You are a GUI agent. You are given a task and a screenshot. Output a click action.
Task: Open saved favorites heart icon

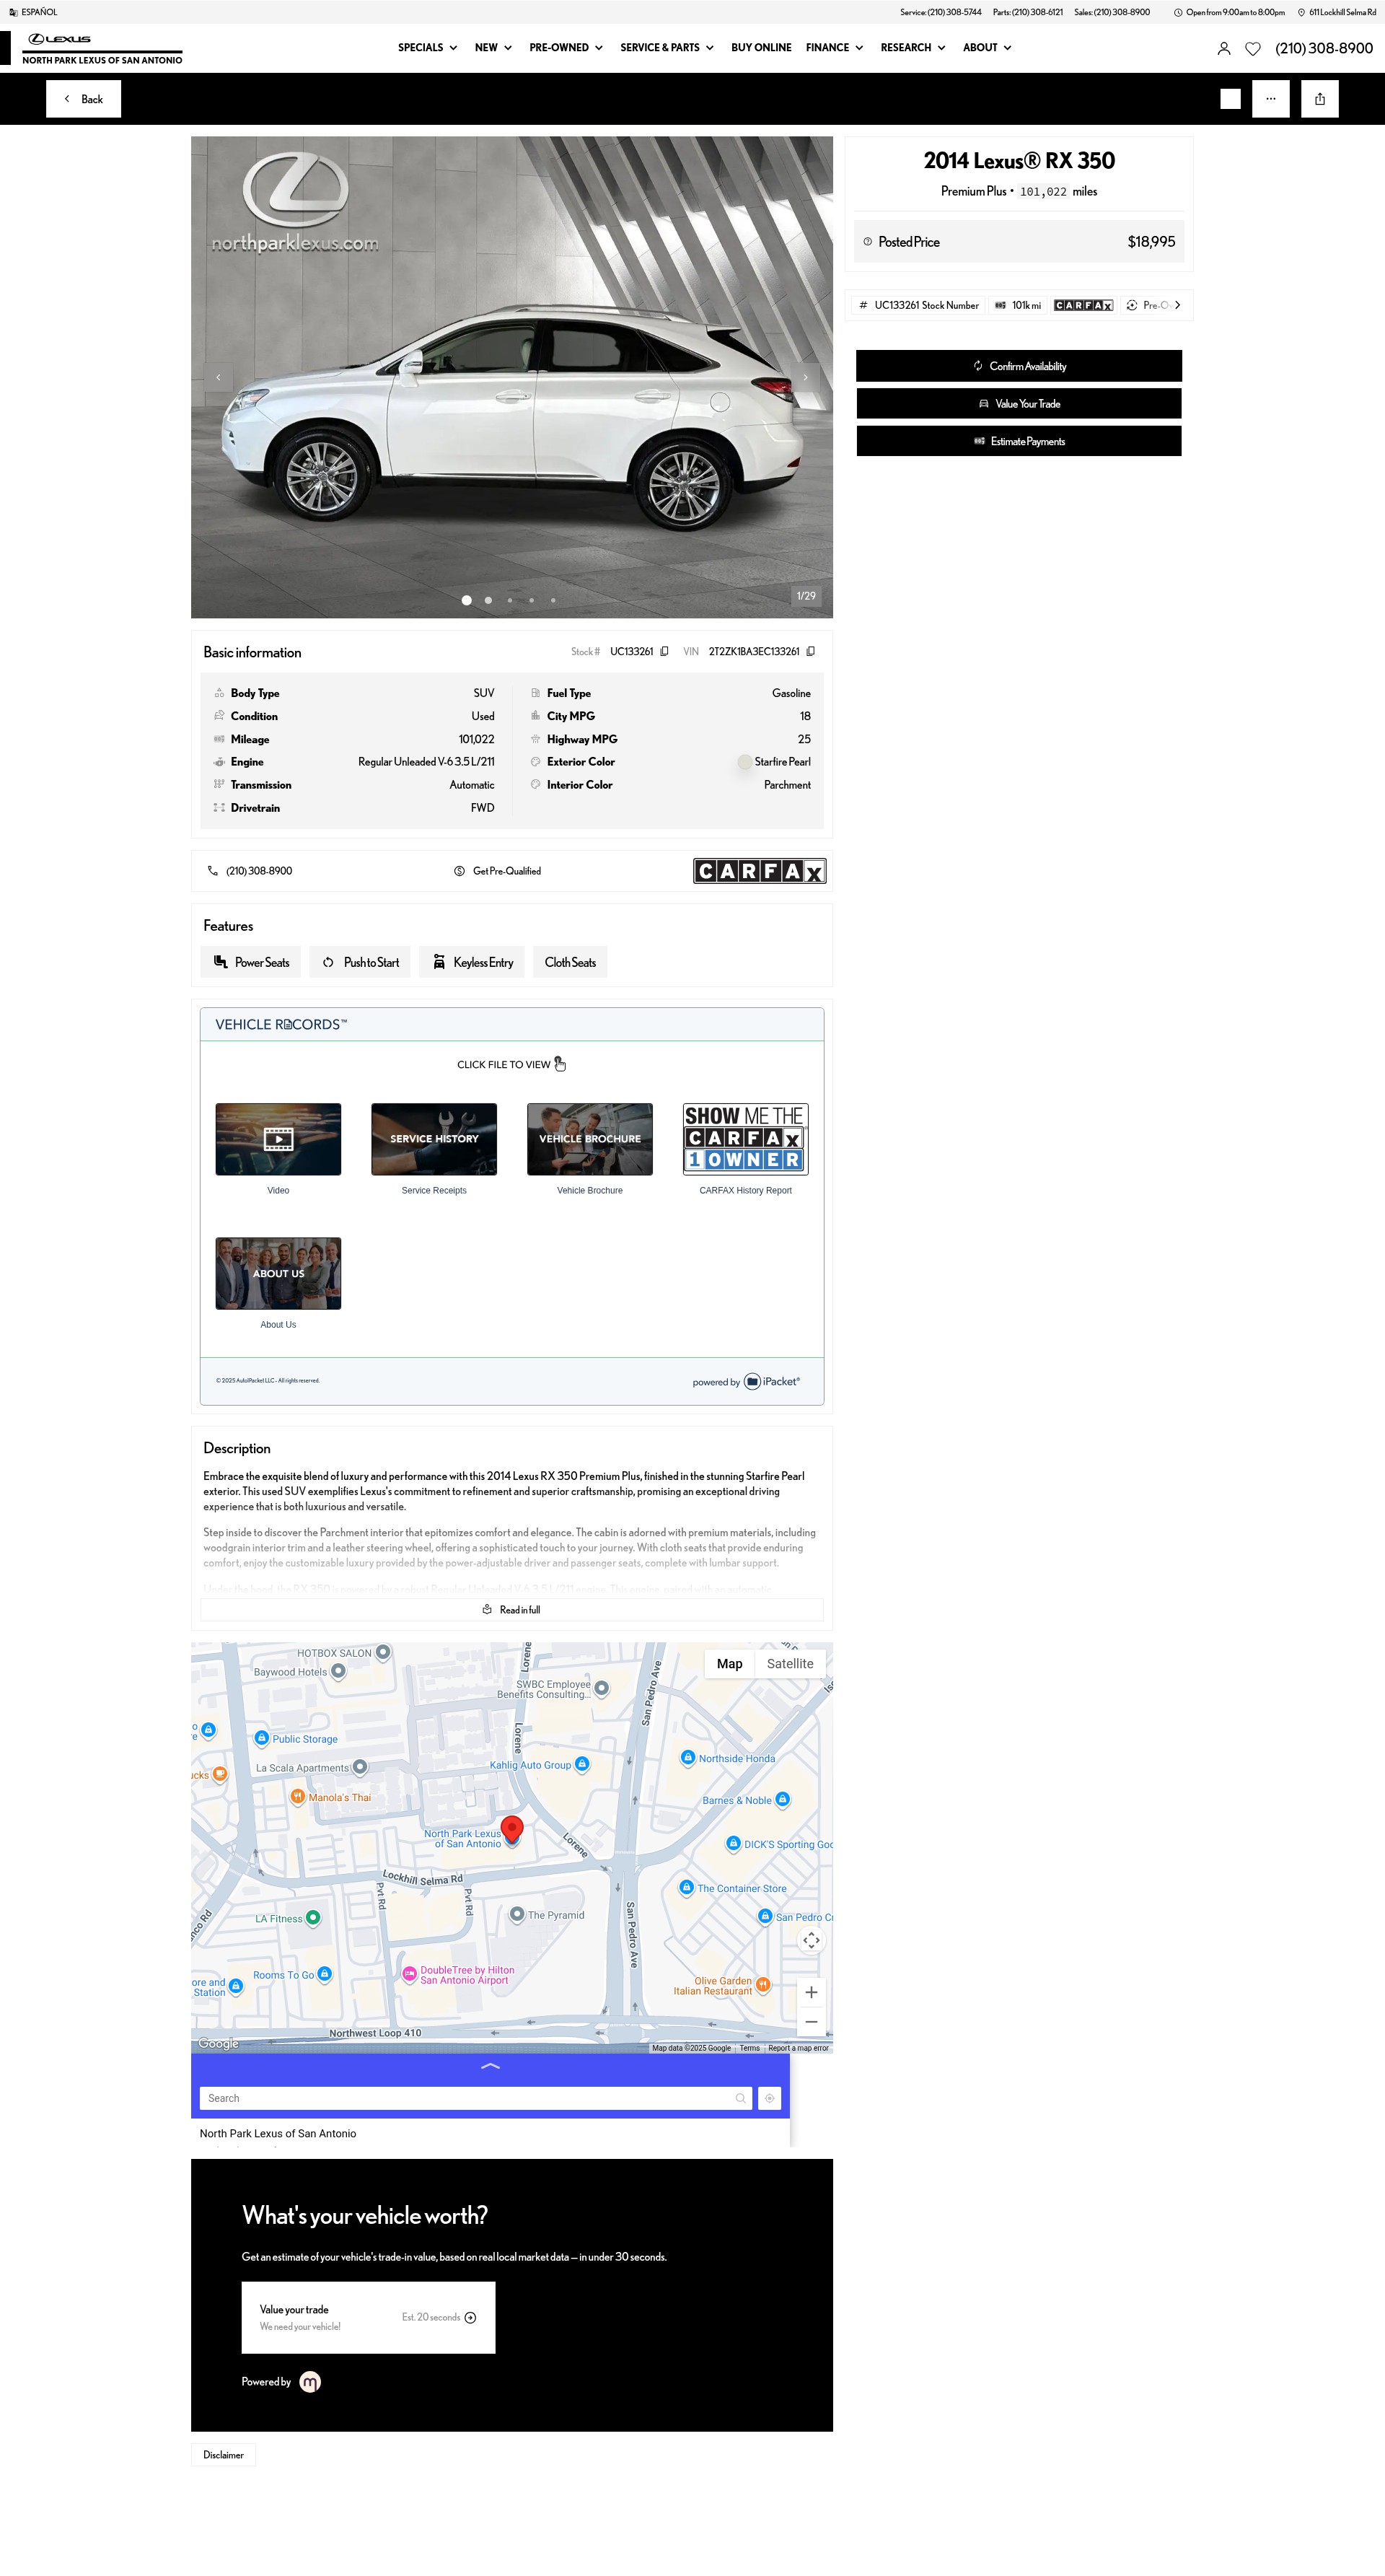pos(1252,48)
